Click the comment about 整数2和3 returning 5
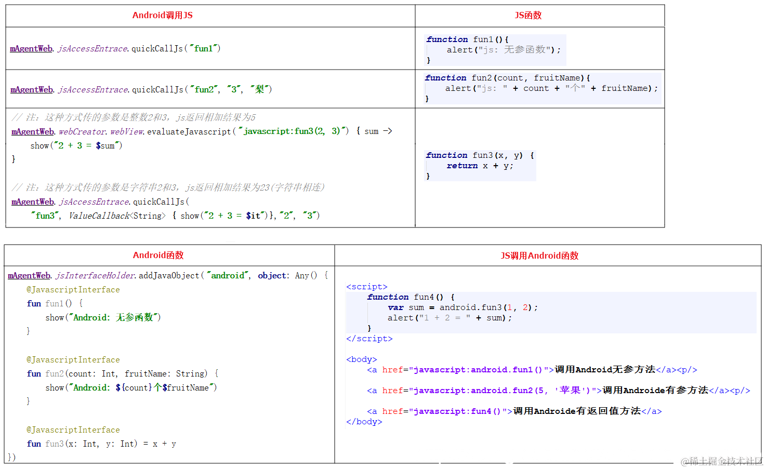This screenshot has width=767, height=470. (x=134, y=117)
